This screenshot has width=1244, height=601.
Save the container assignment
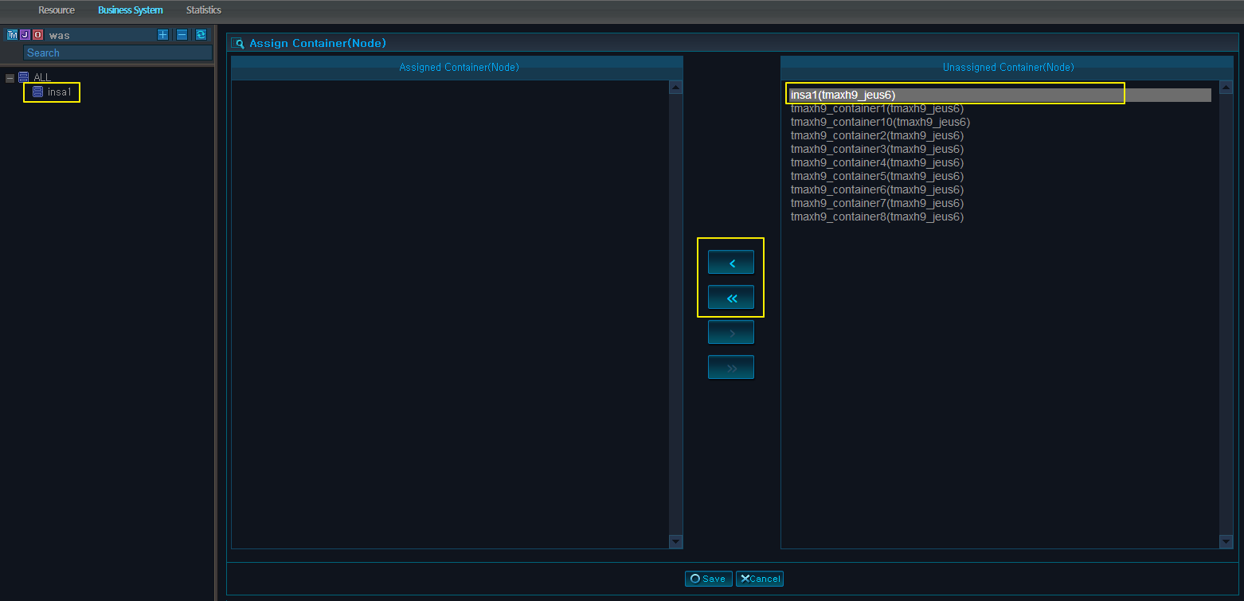click(x=708, y=579)
